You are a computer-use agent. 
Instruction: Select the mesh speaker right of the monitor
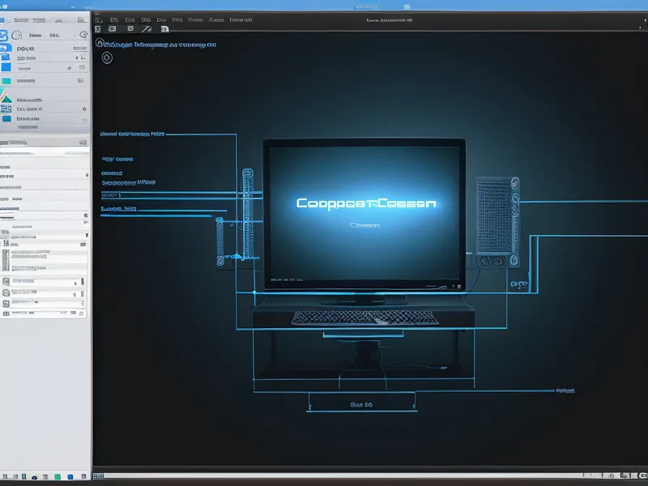pos(497,222)
